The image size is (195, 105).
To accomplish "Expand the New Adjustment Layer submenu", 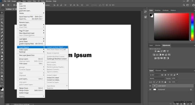I will 31,33.
